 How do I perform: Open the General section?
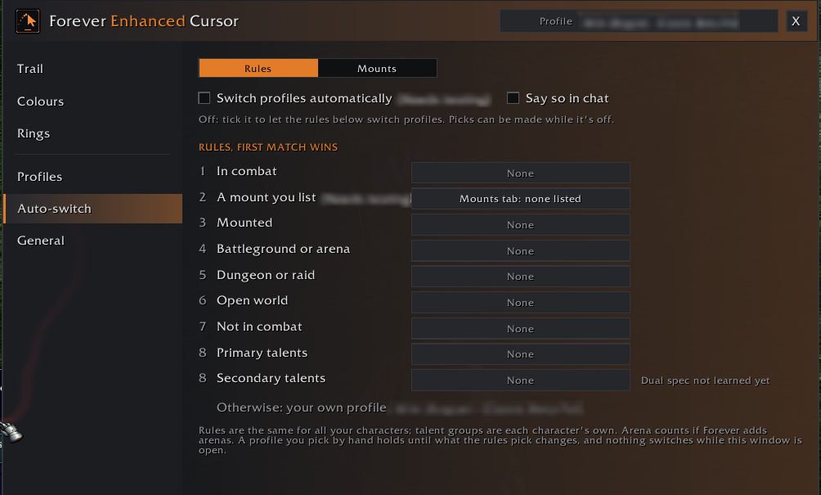pyautogui.click(x=40, y=241)
